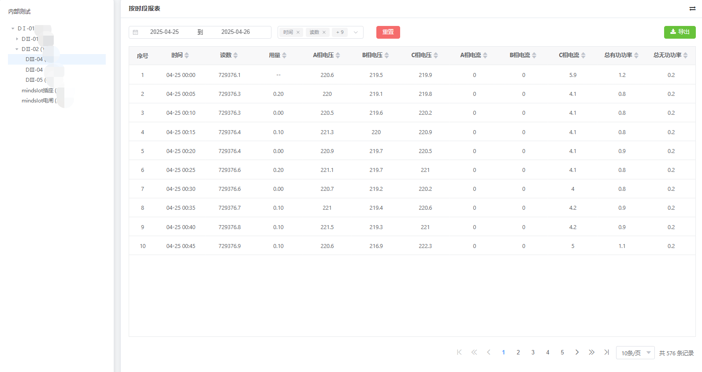Jump to next page with single arrow
Screen dimensions: 702x372
(577, 352)
